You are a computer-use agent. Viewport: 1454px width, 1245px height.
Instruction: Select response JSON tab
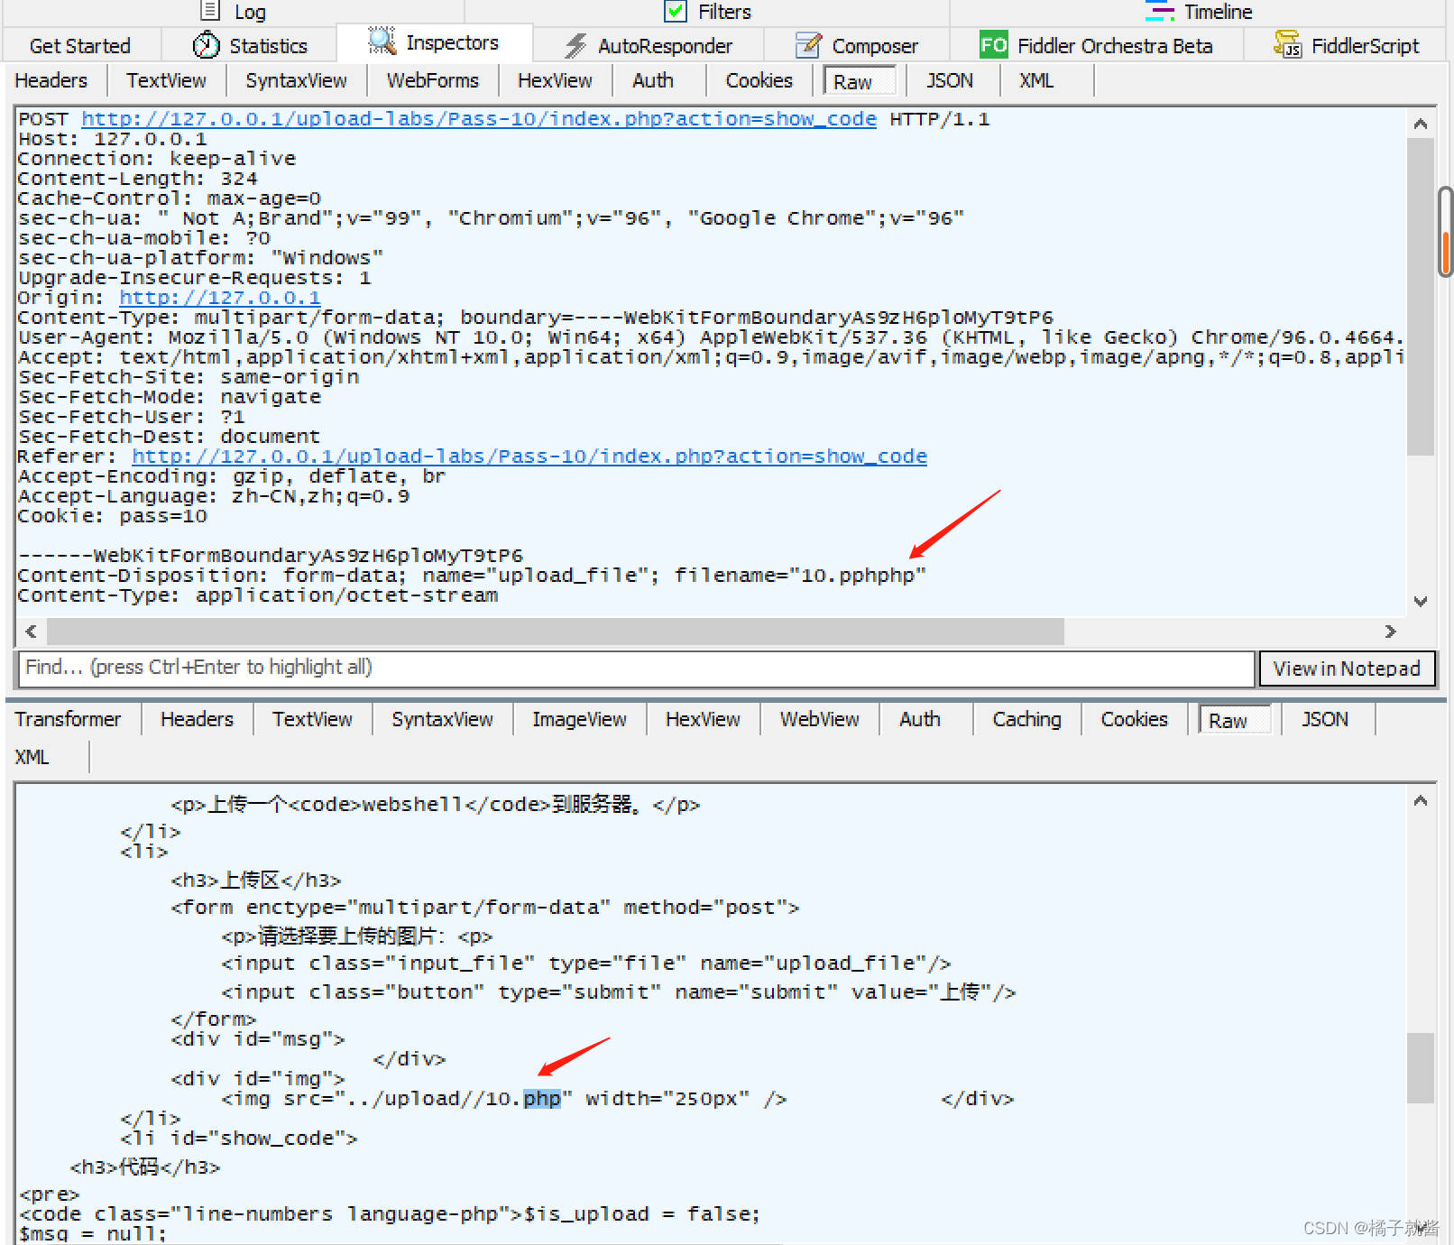click(x=1325, y=719)
